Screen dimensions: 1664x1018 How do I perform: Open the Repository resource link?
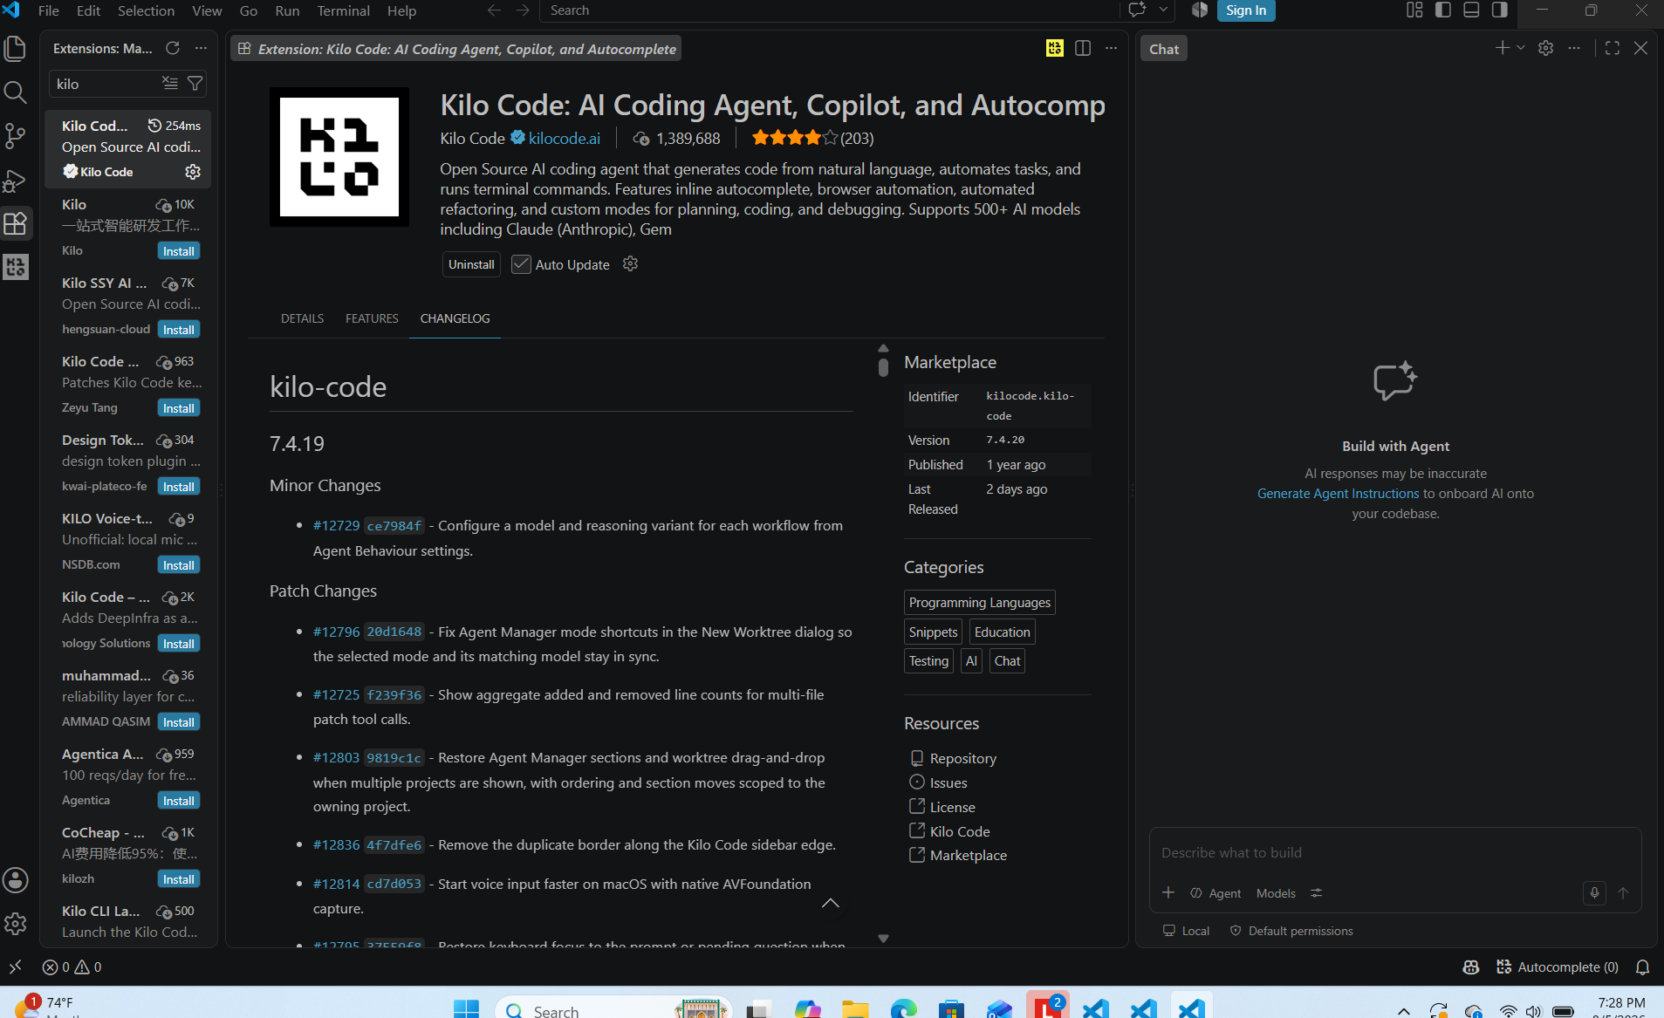pos(962,759)
